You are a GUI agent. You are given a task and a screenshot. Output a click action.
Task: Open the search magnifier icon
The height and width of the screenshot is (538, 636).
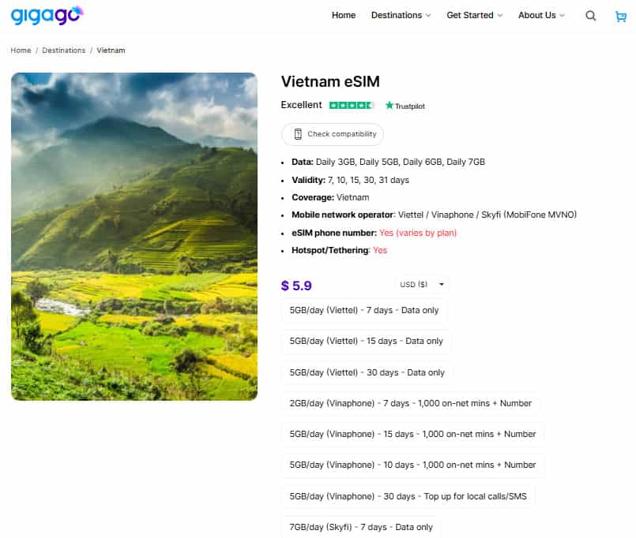point(591,16)
